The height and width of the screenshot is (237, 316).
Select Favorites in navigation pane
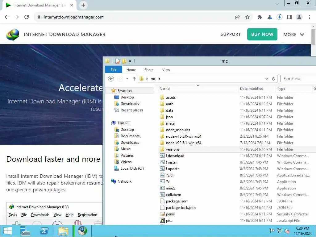(x=124, y=91)
